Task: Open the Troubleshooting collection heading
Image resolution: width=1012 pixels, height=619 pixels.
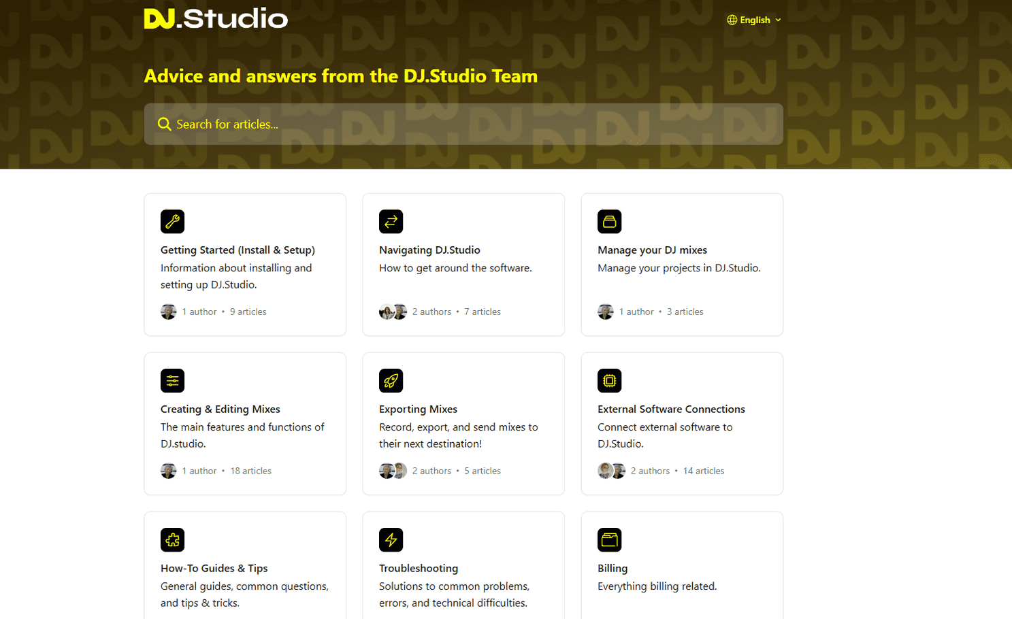Action: pos(419,568)
